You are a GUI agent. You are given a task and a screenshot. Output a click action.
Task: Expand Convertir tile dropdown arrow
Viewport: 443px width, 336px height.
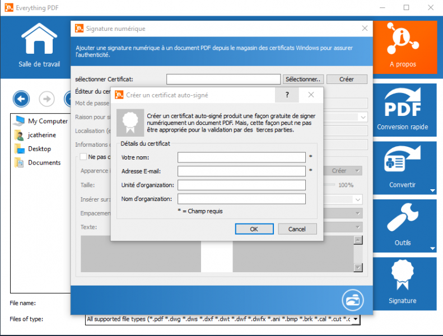click(432, 191)
